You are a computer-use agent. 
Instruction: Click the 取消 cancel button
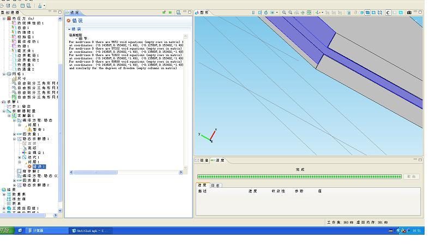tap(411, 176)
